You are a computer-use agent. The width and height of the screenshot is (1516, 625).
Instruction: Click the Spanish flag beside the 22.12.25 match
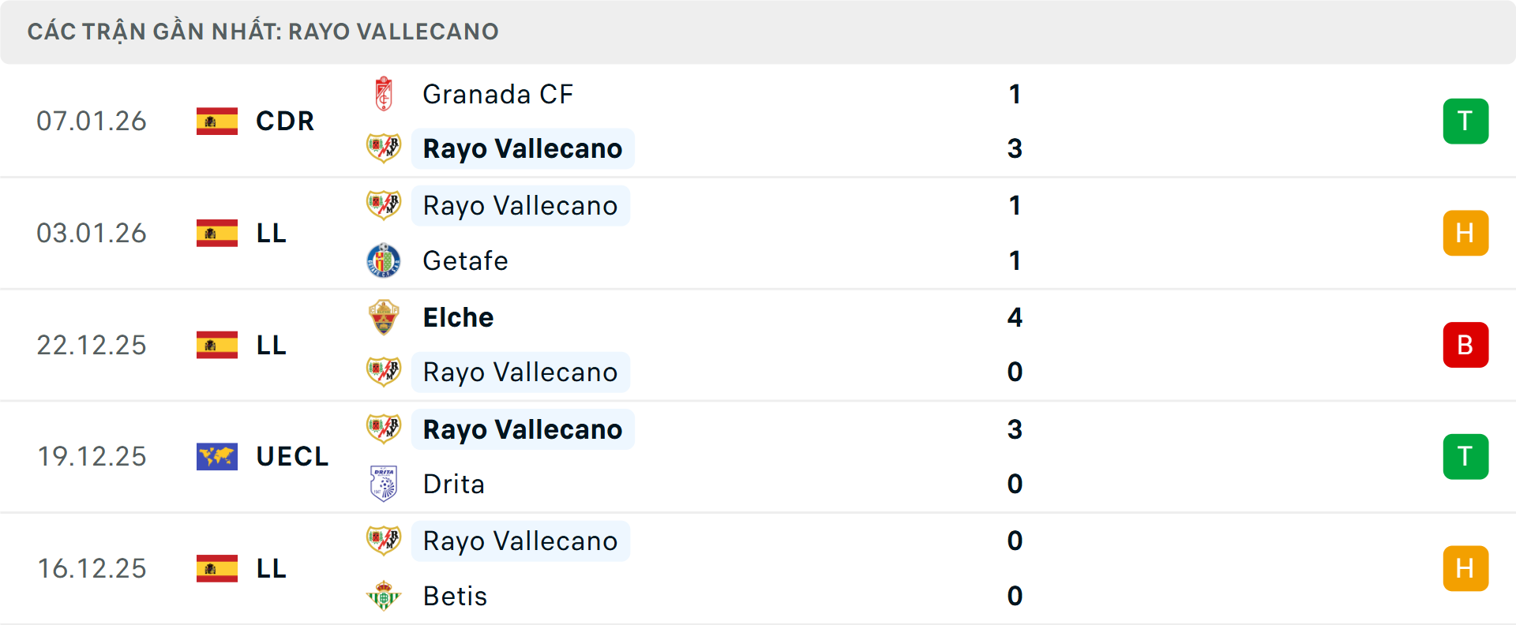click(x=217, y=345)
